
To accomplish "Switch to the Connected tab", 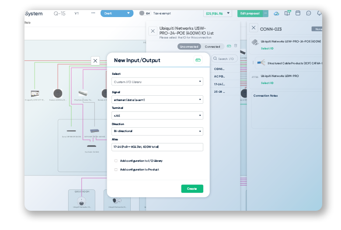I will tap(212, 46).
